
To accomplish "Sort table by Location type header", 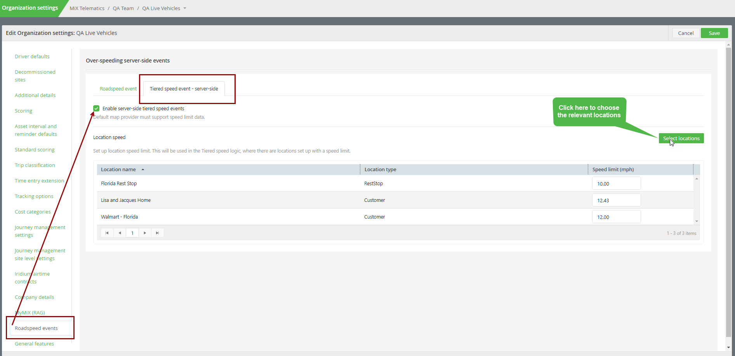I will point(380,170).
